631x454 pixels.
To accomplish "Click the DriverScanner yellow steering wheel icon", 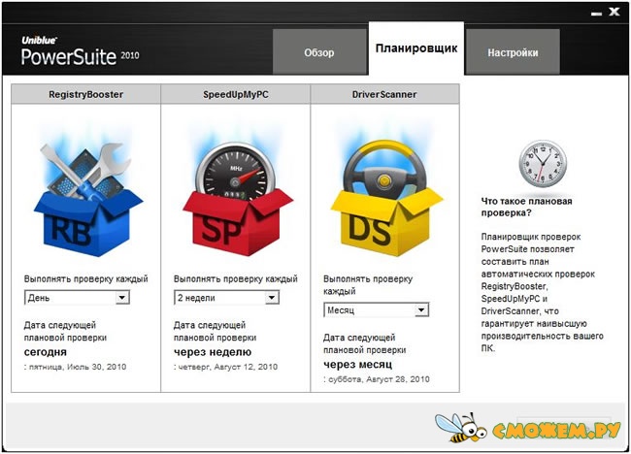I will point(386,198).
